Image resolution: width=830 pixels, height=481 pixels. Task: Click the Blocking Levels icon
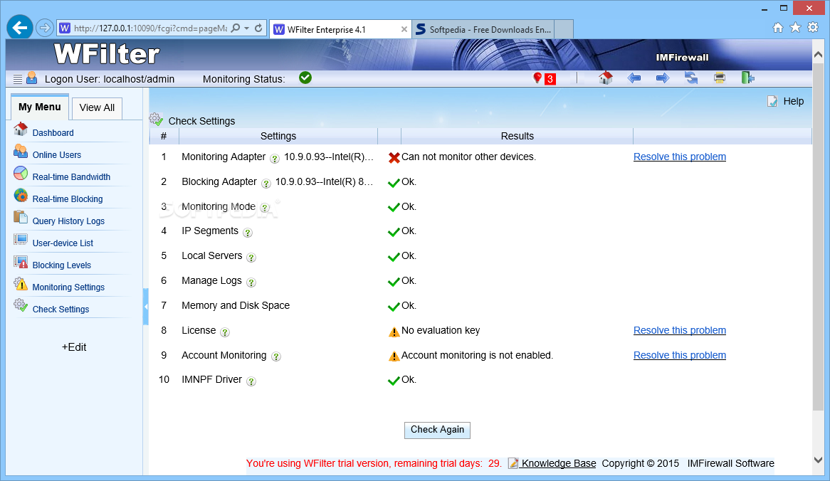point(21,261)
